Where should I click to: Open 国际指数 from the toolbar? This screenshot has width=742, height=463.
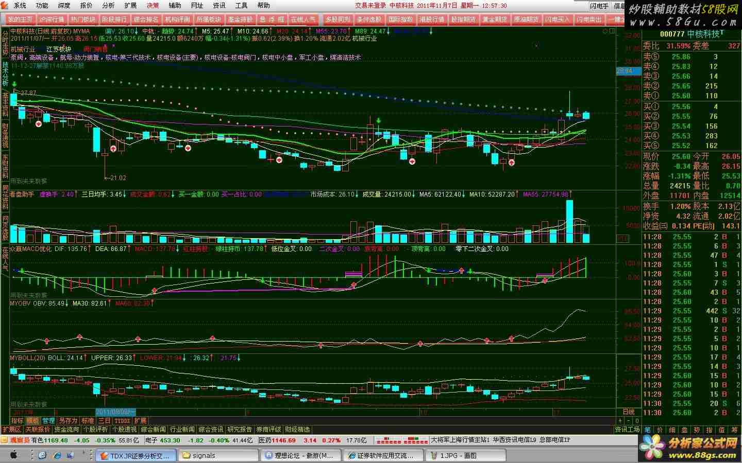pos(400,20)
